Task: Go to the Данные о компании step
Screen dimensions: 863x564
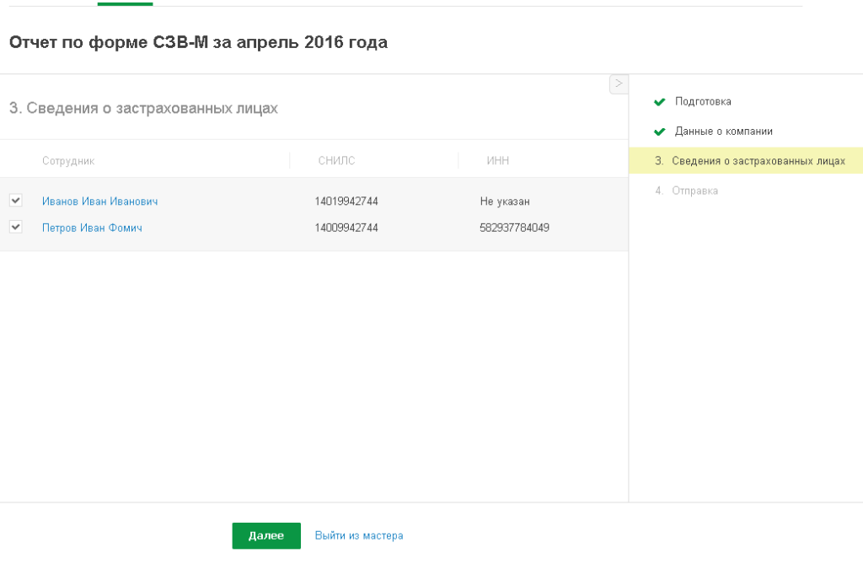Action: [x=723, y=132]
